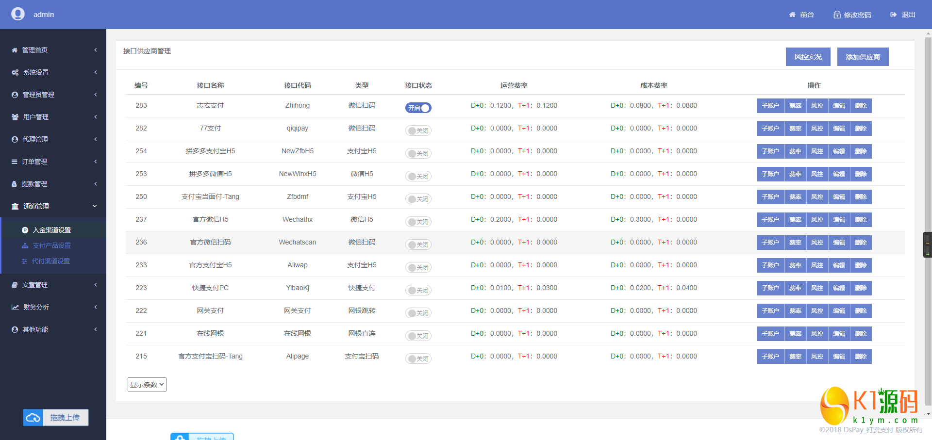Click the 系统设置 gears icon

15,72
